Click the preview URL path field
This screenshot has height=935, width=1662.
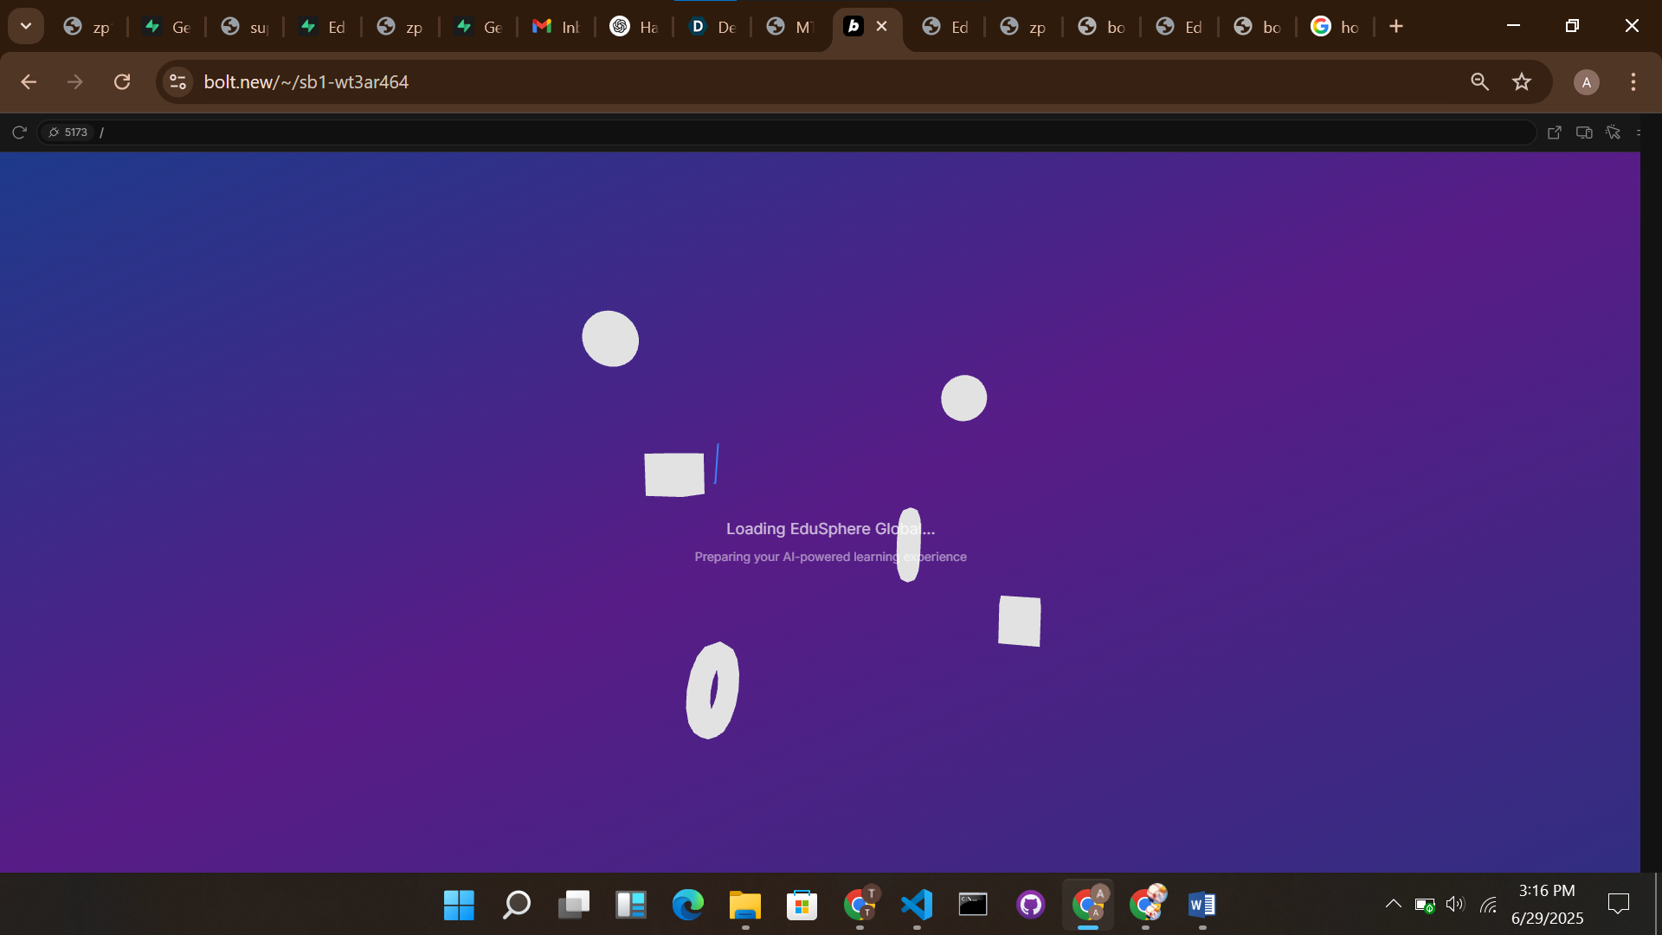click(x=779, y=132)
